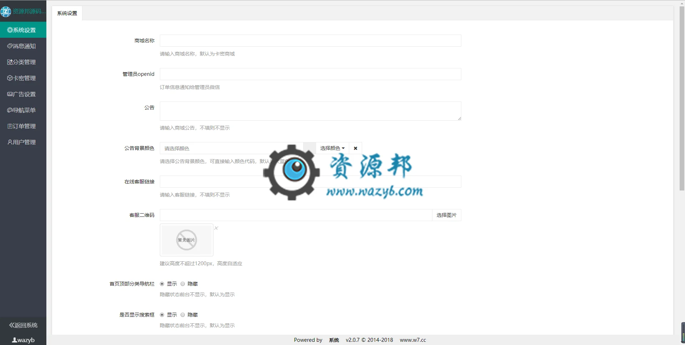
Task: Click the 公告背景颜色 field label
Action: 139,148
